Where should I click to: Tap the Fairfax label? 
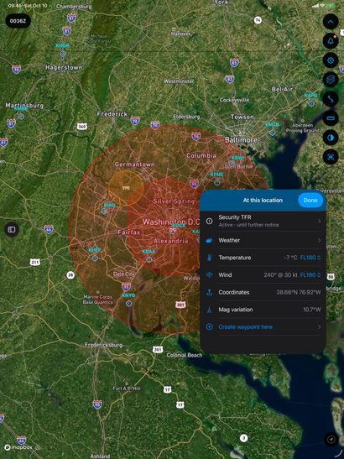tap(129, 232)
